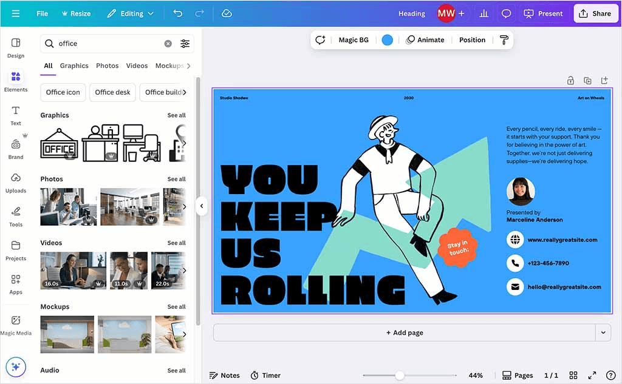The image size is (622, 384).
Task: Open See all for Videos
Action: tap(176, 243)
